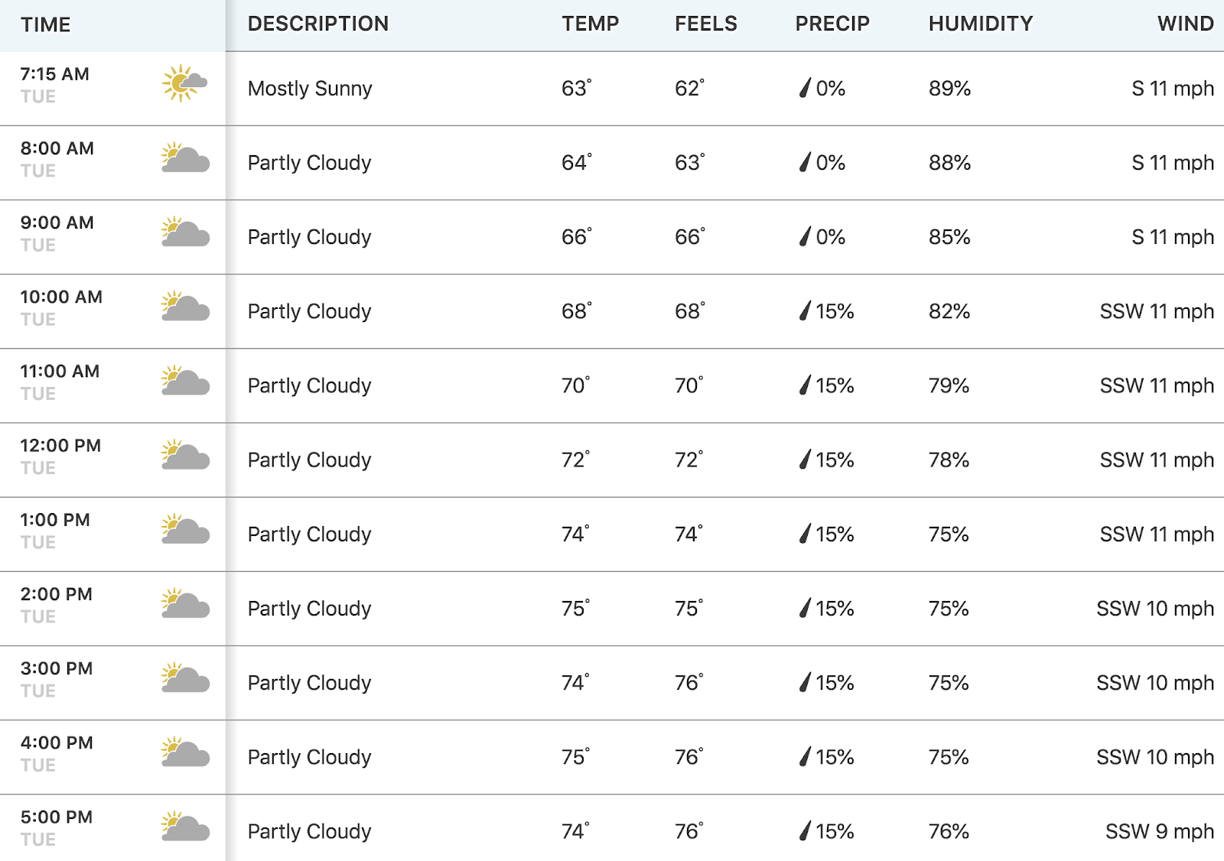Click the WIND column header
Screen dimensions: 1224x861
[1186, 24]
